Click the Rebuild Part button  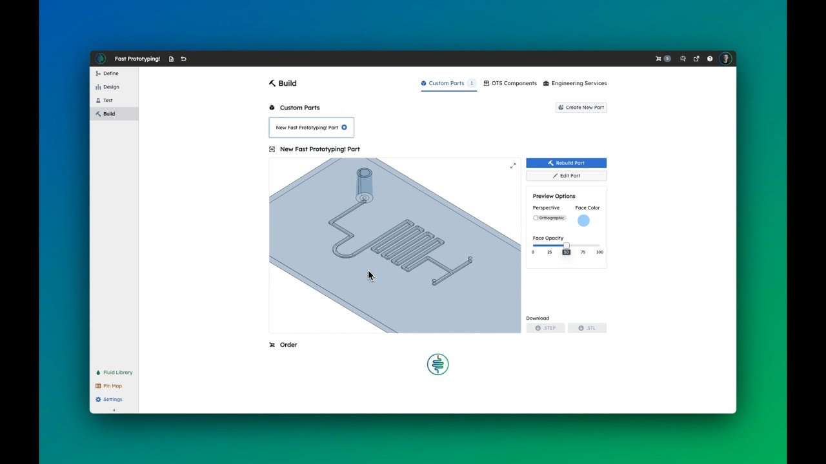point(566,163)
